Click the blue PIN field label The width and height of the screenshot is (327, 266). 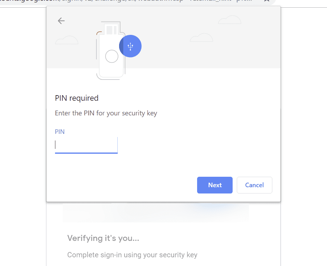[x=60, y=132]
